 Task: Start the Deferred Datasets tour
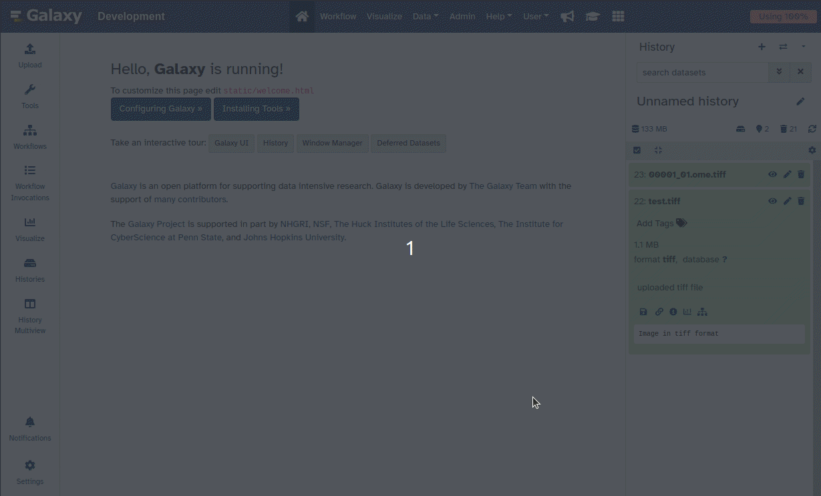409,143
